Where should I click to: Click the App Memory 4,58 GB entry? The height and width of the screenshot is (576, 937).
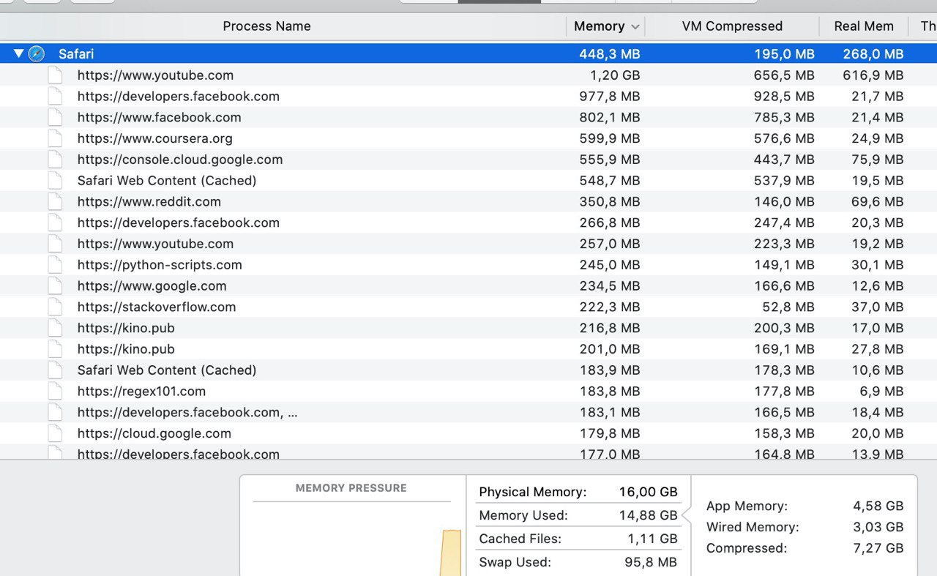click(x=805, y=506)
